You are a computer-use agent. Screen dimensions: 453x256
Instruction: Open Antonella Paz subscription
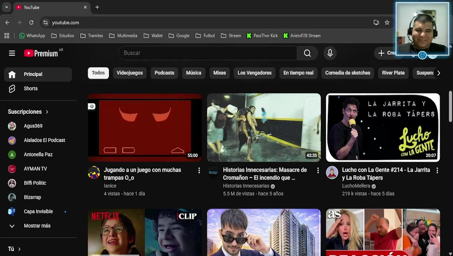point(38,154)
